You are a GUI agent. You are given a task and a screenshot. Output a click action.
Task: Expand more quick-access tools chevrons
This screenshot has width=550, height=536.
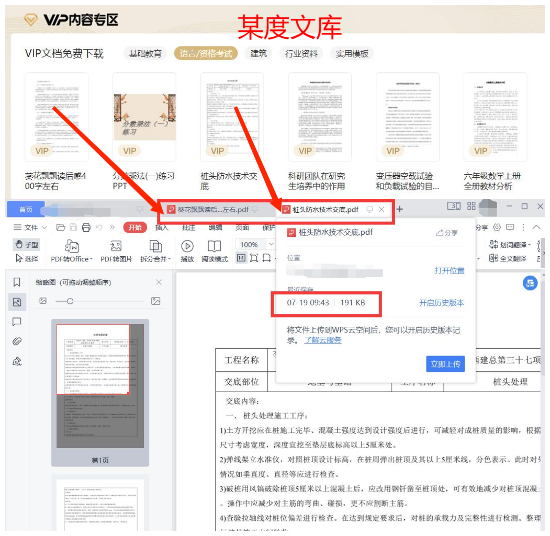(x=112, y=227)
